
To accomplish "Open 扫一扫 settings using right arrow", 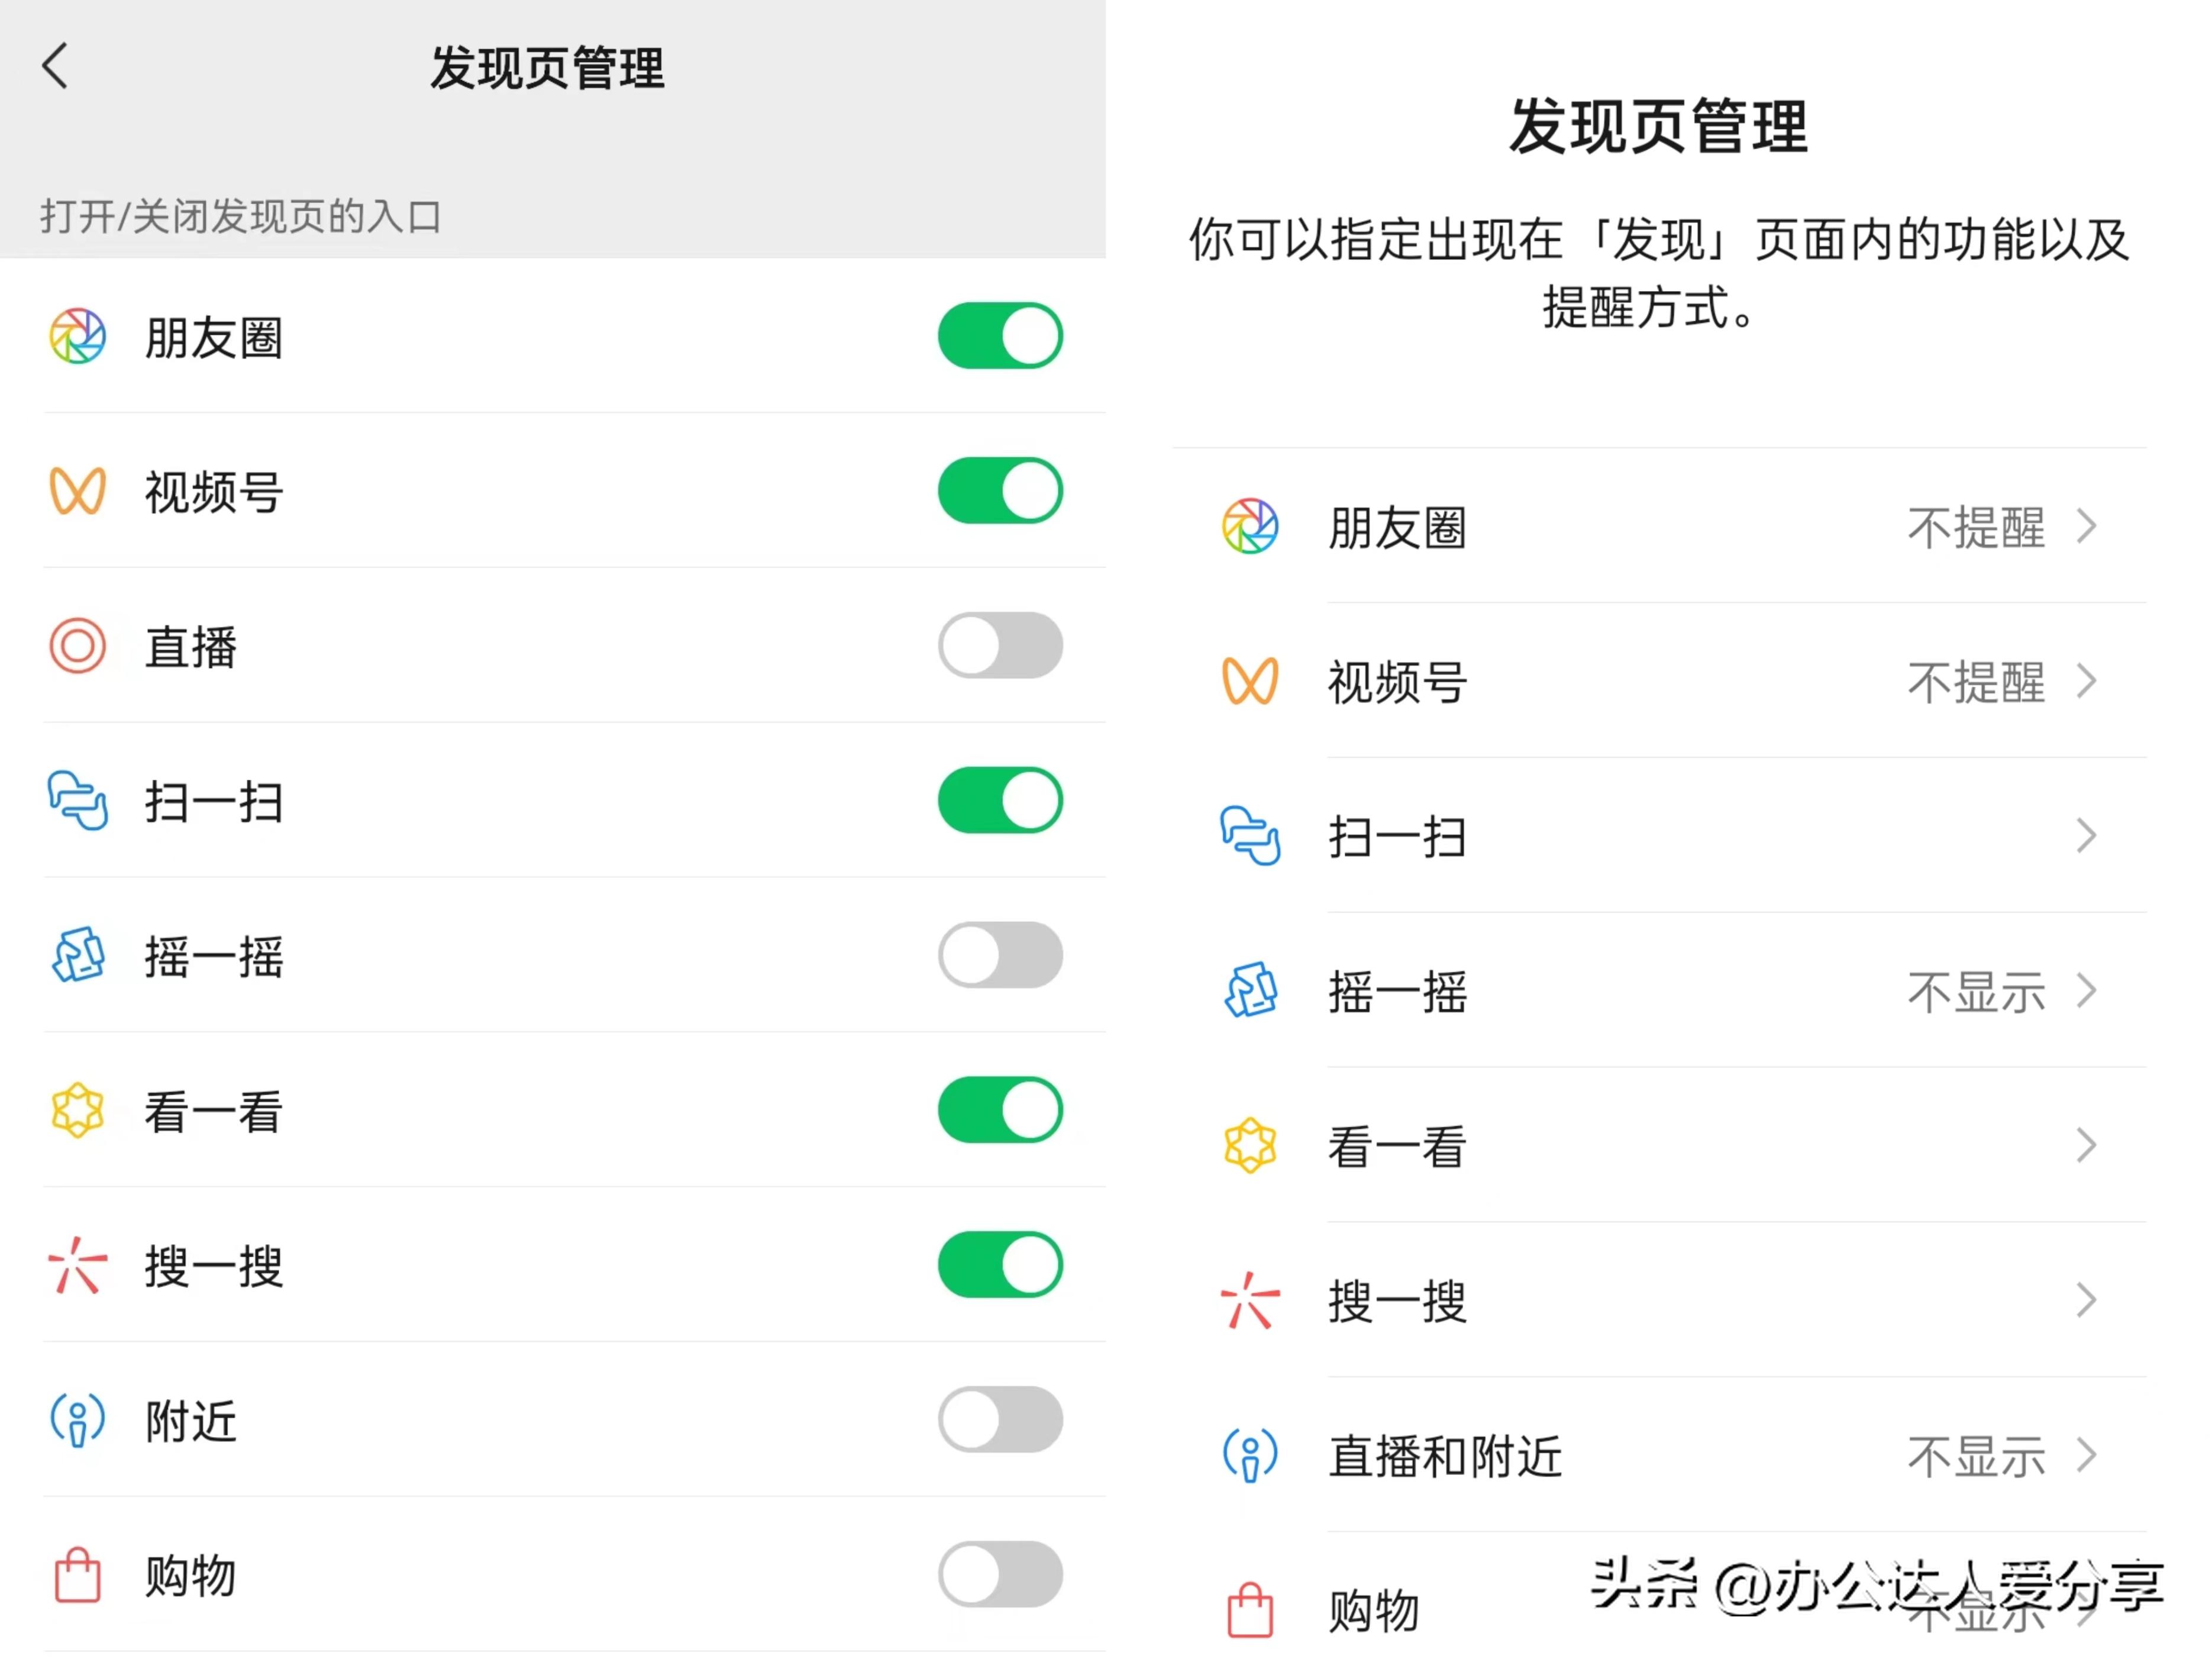I will coord(2087,836).
